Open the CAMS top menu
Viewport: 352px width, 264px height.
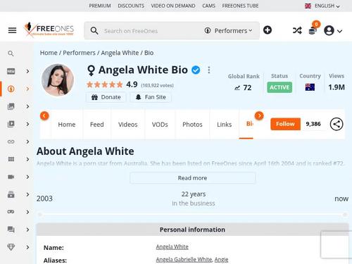click(208, 6)
